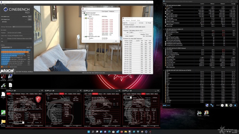Click Validate in first CPU-Z window
Image resolution: width=239 pixels, height=134 pixels.
pos(29,126)
